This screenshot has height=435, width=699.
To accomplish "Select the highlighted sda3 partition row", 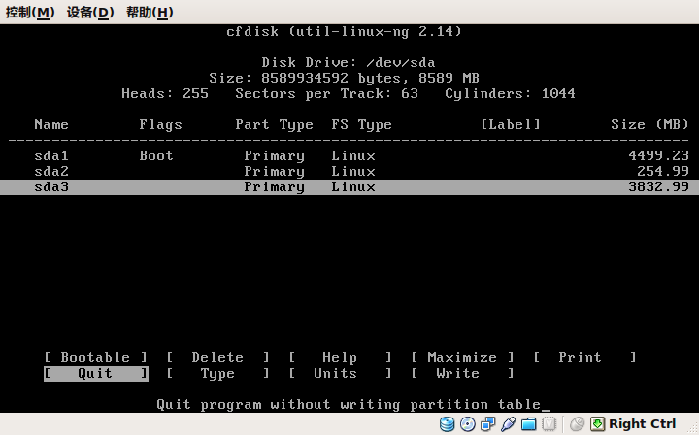I will (349, 187).
